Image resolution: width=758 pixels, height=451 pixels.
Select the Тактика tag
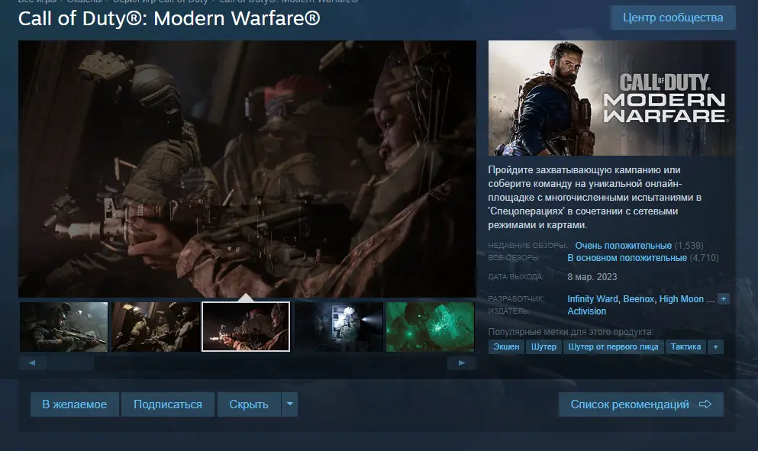click(685, 346)
